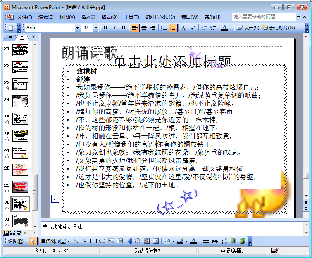Close the slides pane
This screenshot has height=258, width=312.
coord(34,37)
